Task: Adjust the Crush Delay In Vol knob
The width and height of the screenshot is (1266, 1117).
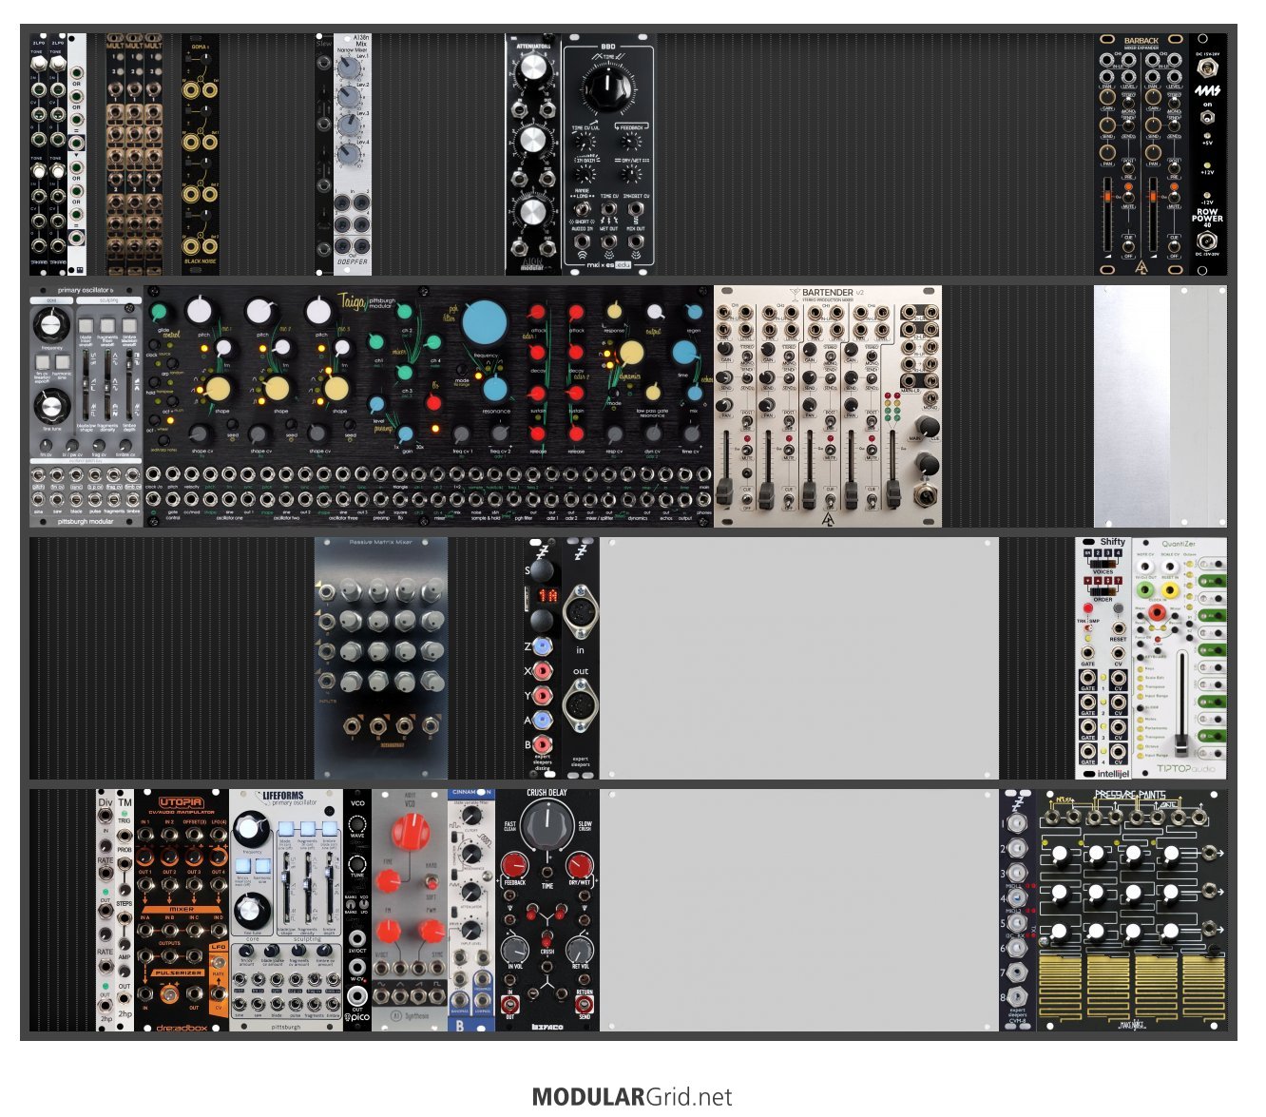Action: (x=514, y=949)
